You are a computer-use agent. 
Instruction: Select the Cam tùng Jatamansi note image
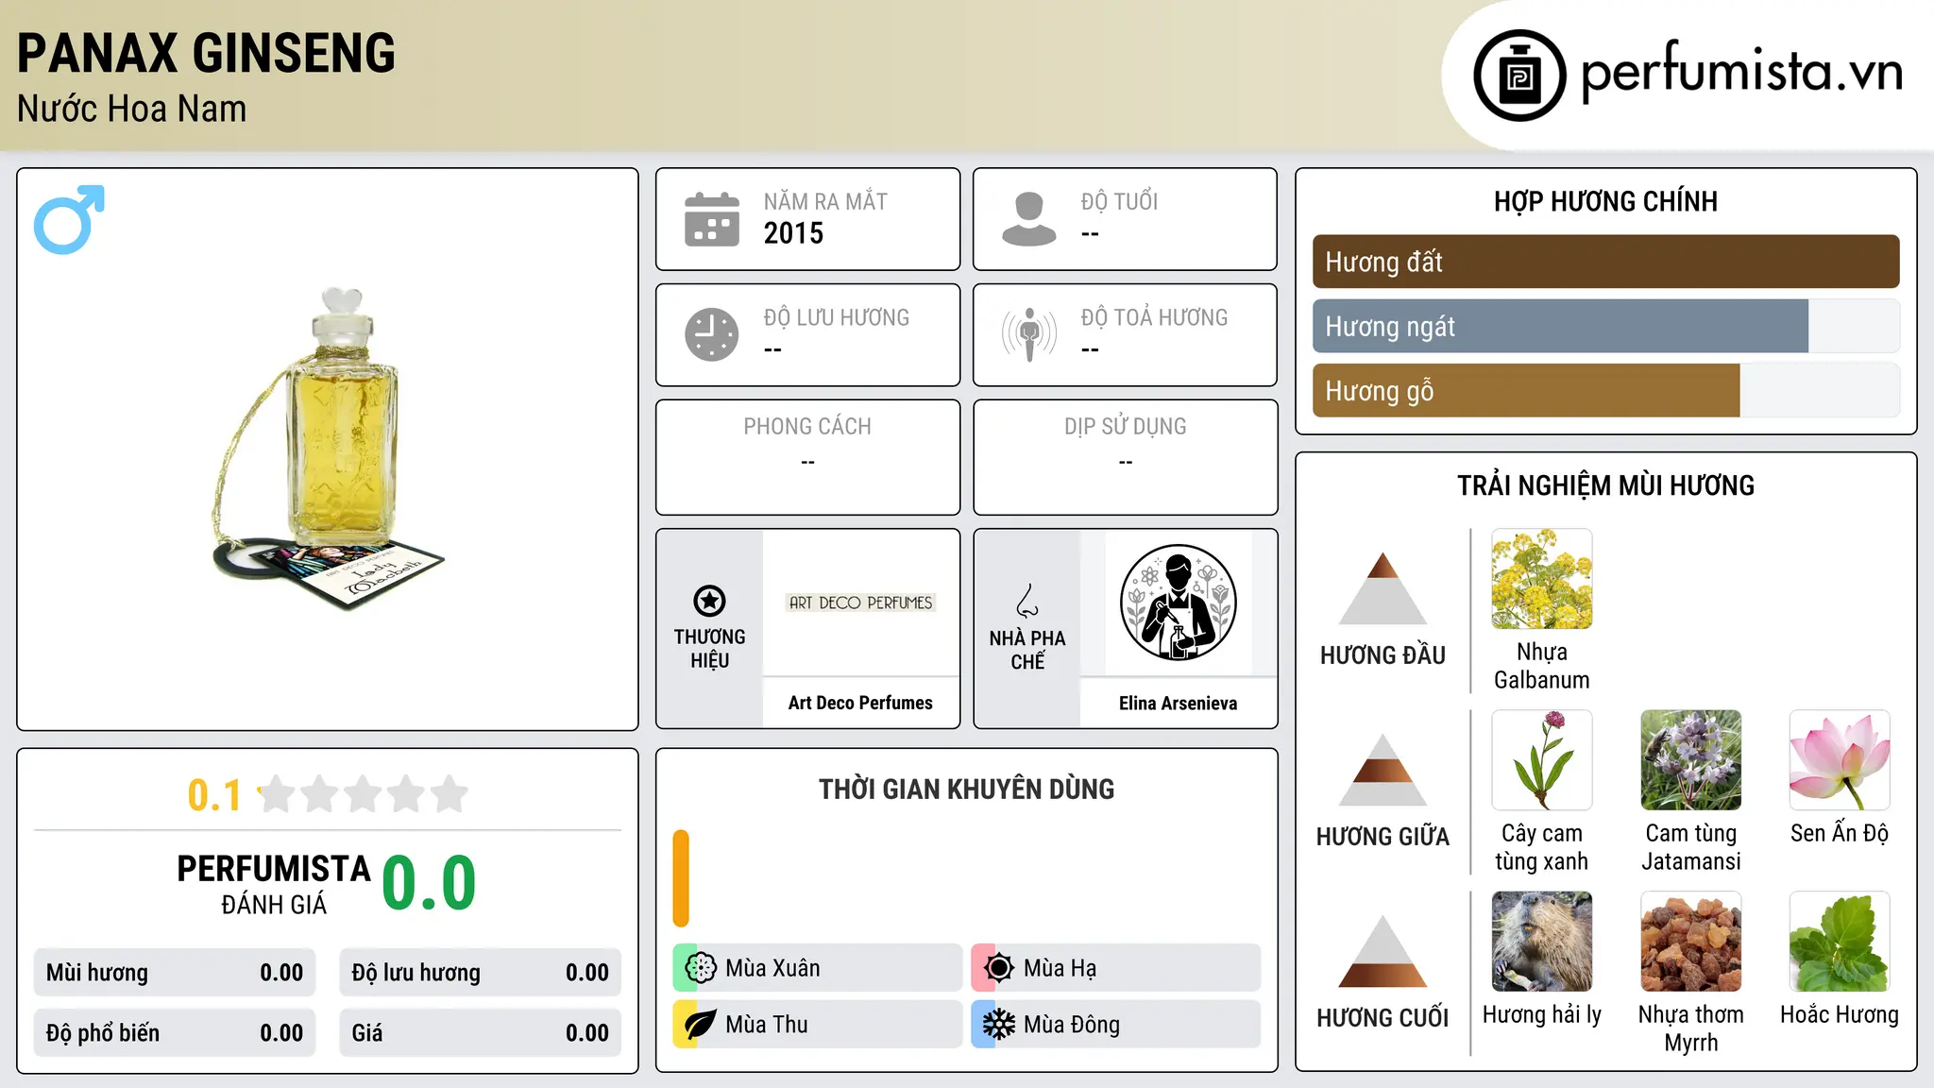(1691, 760)
